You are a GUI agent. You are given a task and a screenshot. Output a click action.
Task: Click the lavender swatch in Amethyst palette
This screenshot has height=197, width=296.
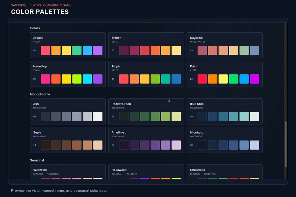pos(176,145)
